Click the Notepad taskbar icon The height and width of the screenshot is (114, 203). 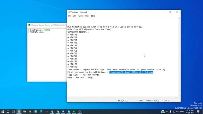19,111
